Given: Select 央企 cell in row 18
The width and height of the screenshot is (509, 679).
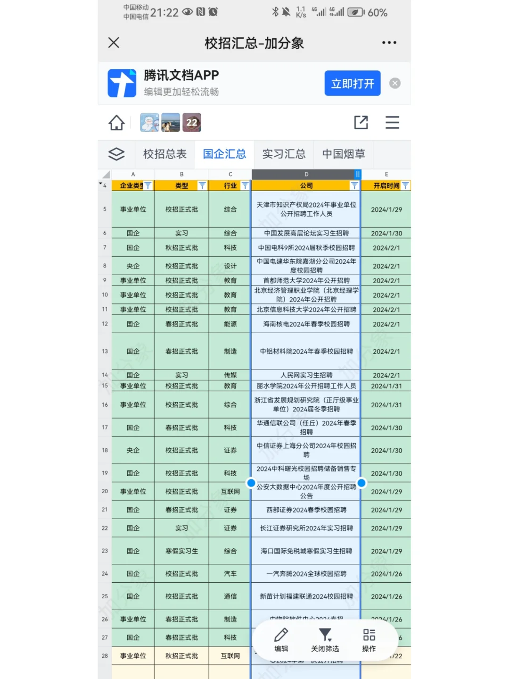Looking at the screenshot, I should point(133,450).
